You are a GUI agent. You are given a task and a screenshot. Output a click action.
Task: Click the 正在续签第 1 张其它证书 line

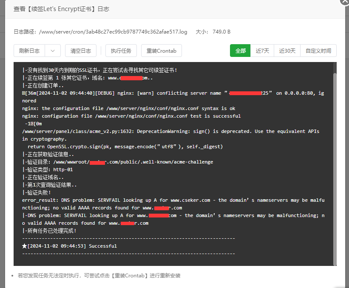[88, 78]
